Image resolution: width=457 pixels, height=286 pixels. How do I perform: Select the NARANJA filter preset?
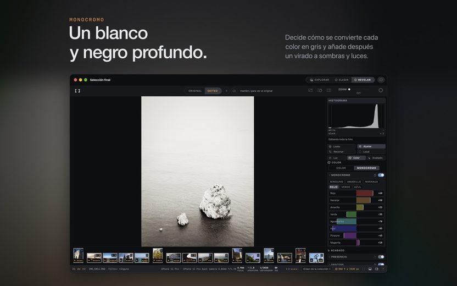[371, 182]
